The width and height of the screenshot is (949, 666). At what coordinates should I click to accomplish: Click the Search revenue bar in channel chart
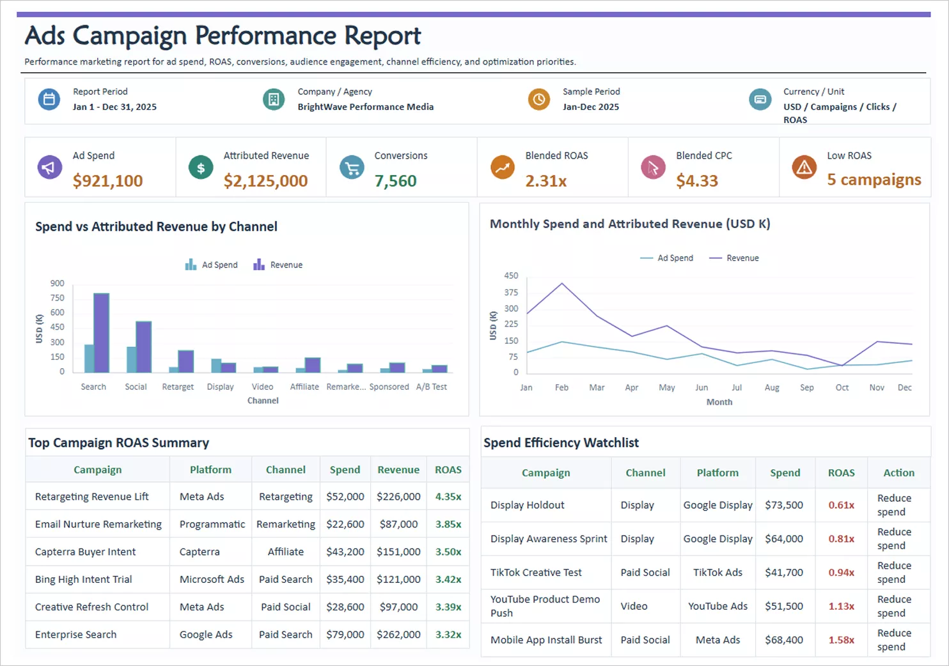coord(102,333)
